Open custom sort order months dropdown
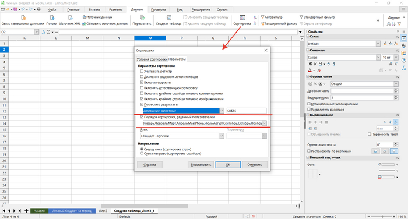This screenshot has width=408, height=219. tap(265, 123)
